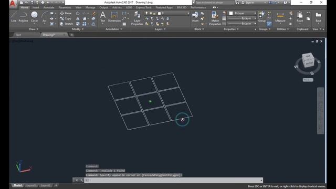Viewport: 336px width, 189px height.
Task: Switch to the Annotate ribbon tab
Action: 49,7
